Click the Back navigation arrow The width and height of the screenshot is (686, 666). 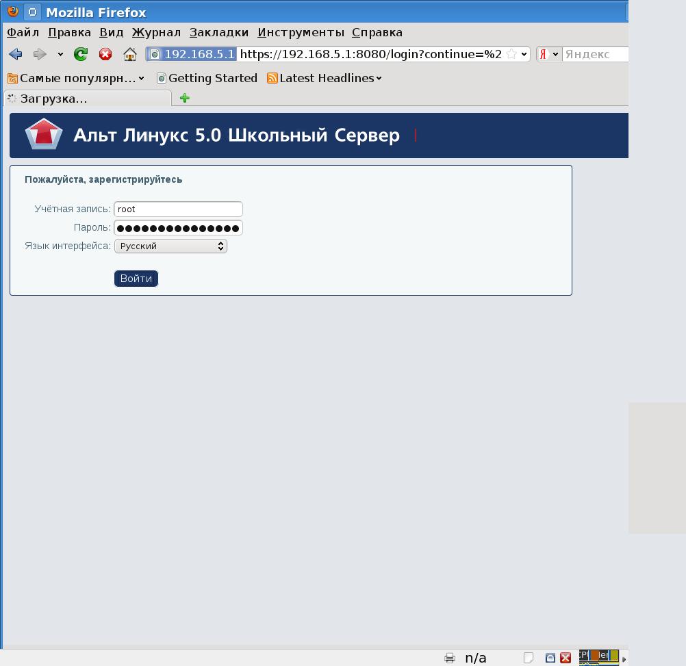pyautogui.click(x=16, y=54)
